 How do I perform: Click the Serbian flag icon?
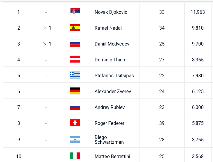75,12
